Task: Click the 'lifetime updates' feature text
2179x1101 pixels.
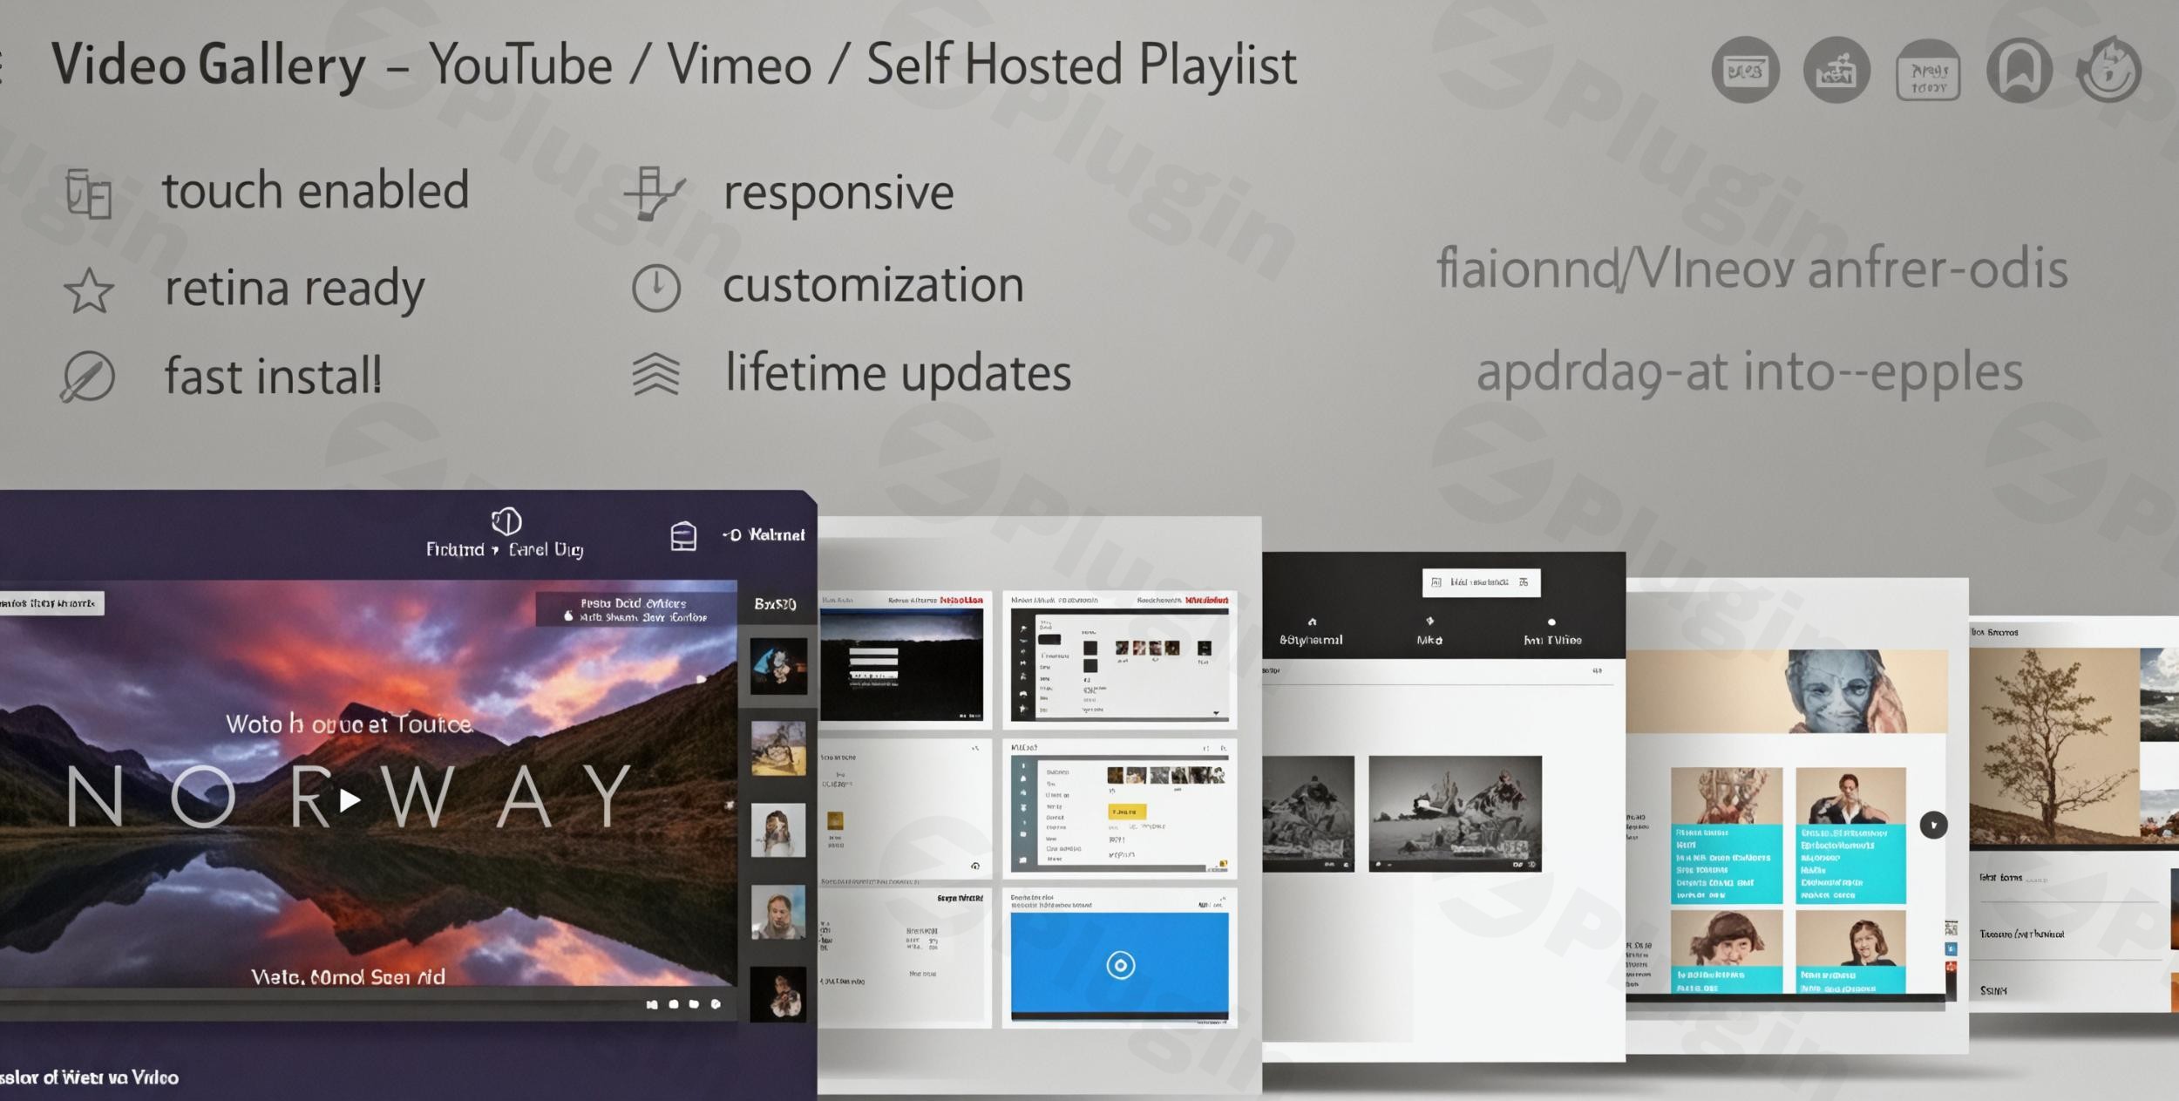Action: pos(898,375)
